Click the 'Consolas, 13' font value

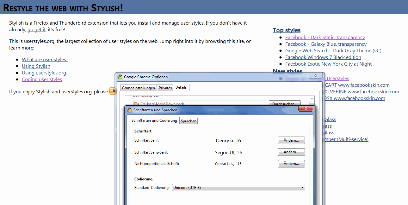pos(228,164)
